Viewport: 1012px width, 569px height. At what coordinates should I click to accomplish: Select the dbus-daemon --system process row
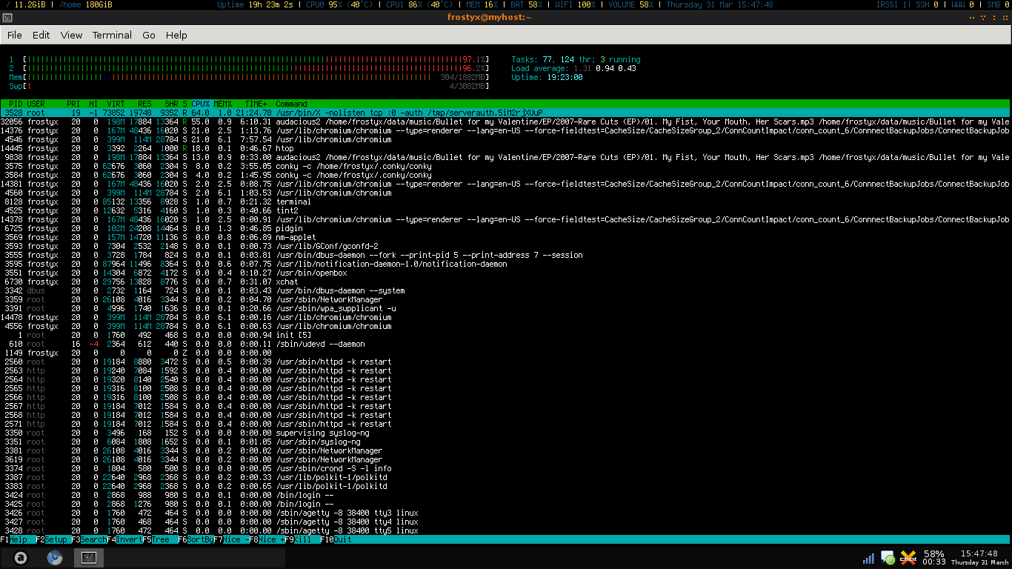tap(506, 290)
